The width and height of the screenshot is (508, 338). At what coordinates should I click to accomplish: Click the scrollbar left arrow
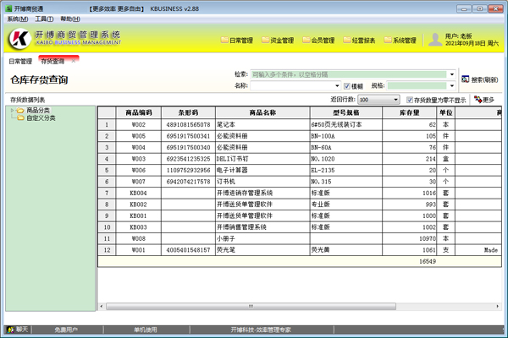point(102,306)
